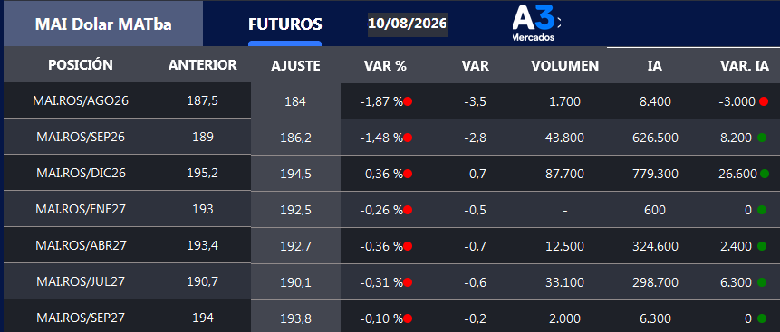This screenshot has width=780, height=332.
Task: Click green dot beside 2.400
Action: (x=762, y=246)
